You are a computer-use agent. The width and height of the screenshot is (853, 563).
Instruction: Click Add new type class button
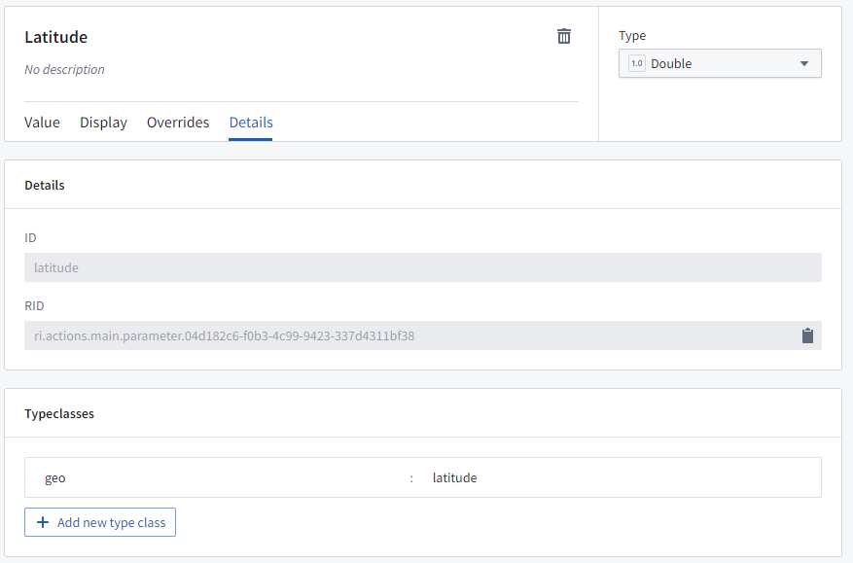click(100, 522)
